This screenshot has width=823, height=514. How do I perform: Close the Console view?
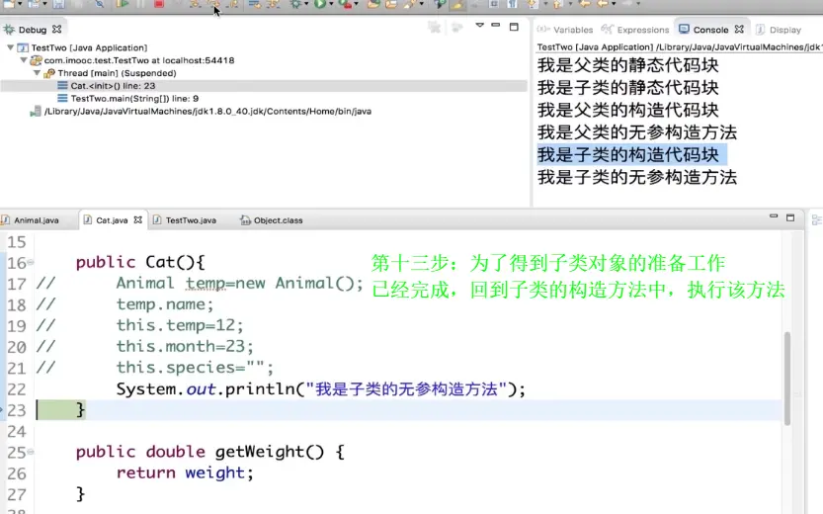[739, 30]
